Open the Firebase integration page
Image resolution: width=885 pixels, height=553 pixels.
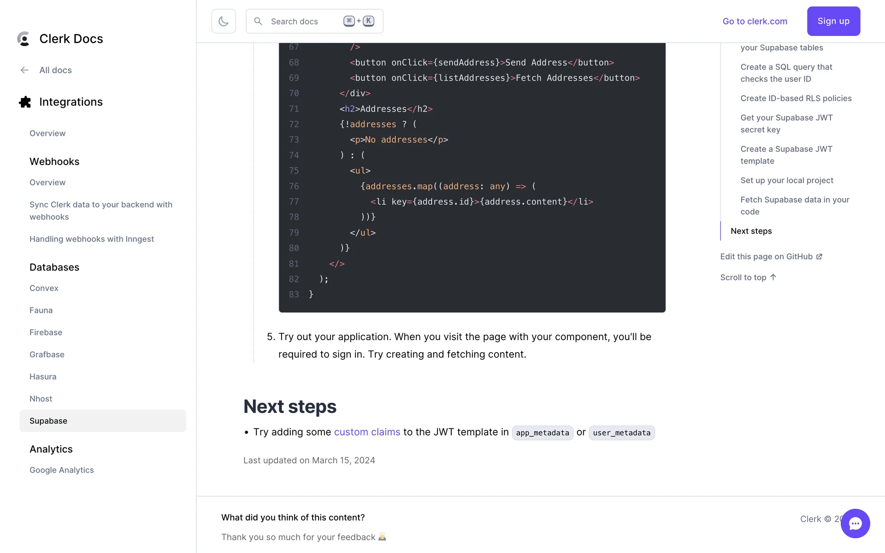coord(46,332)
